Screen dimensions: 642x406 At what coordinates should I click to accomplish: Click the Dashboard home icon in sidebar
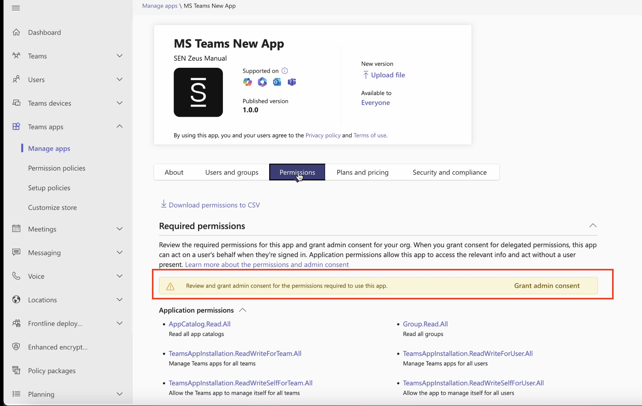[15, 32]
